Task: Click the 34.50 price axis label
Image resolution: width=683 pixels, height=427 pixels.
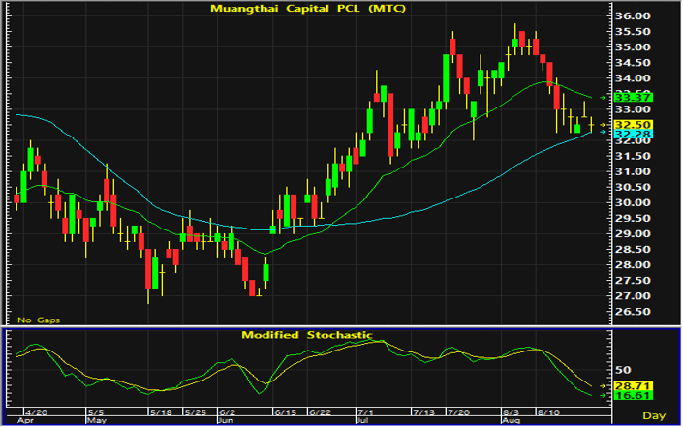Action: 633,63
